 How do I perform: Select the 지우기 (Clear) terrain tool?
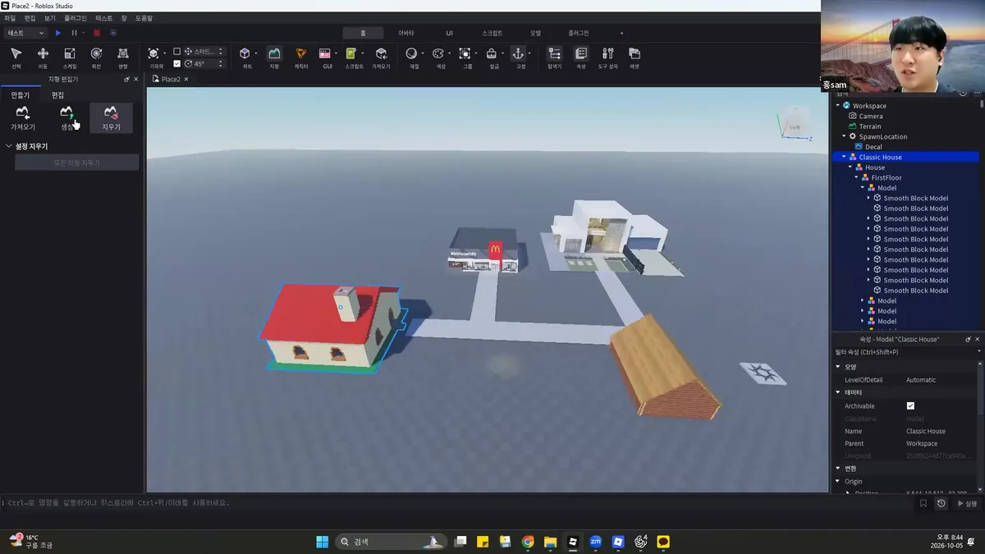click(111, 118)
